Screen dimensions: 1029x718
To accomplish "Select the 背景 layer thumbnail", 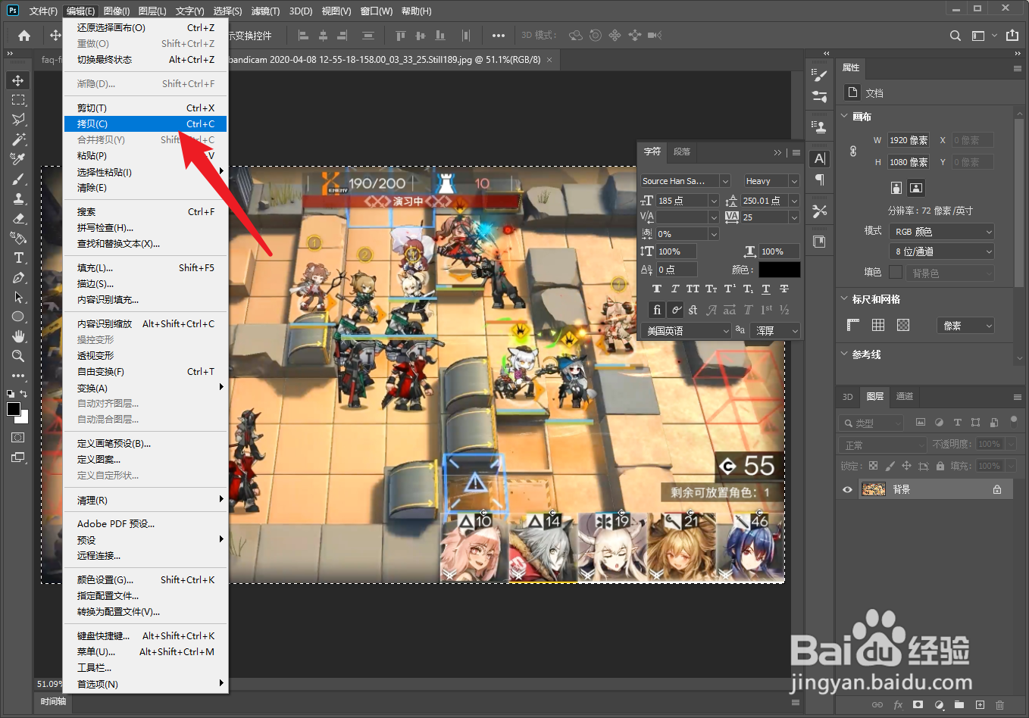I will tap(874, 489).
